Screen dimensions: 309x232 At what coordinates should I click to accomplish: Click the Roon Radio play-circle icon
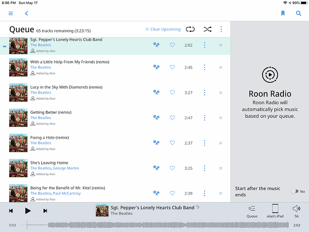click(270, 75)
